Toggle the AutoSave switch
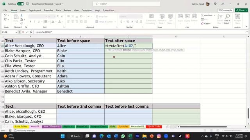Image resolution: width=250 pixels, height=140 pixels. click(21, 4)
